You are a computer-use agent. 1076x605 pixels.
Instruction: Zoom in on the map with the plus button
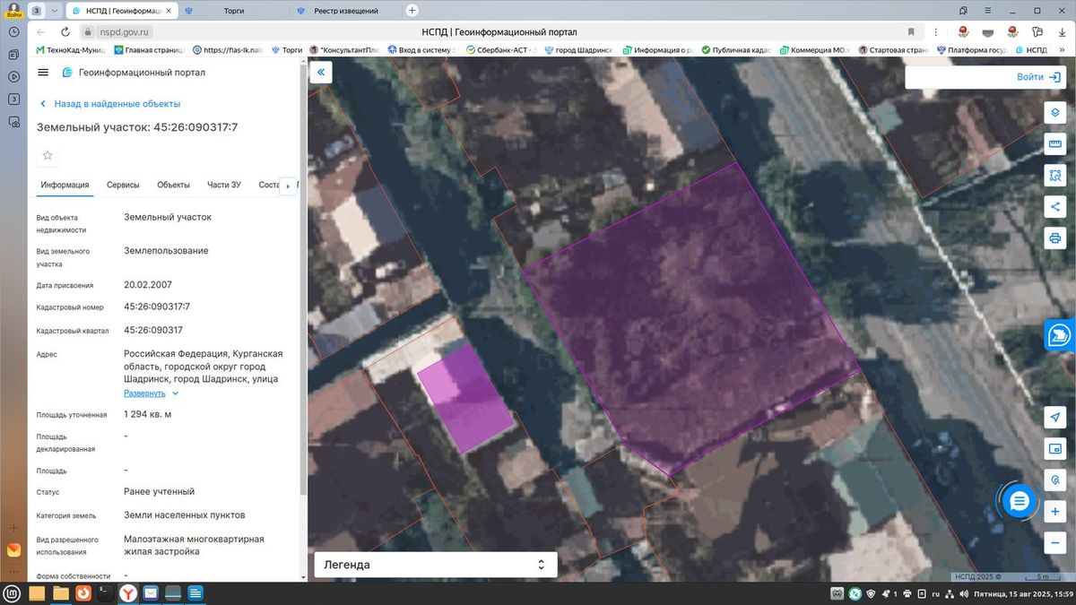(1055, 511)
